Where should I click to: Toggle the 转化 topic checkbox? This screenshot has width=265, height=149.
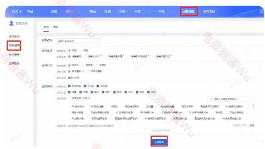92,92
